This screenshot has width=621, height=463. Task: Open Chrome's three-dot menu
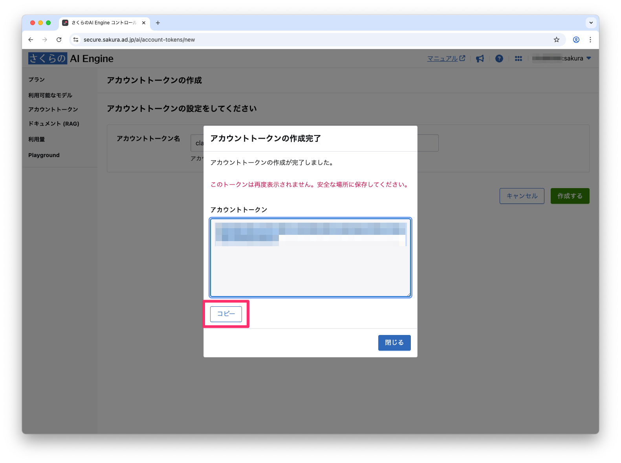coord(590,40)
